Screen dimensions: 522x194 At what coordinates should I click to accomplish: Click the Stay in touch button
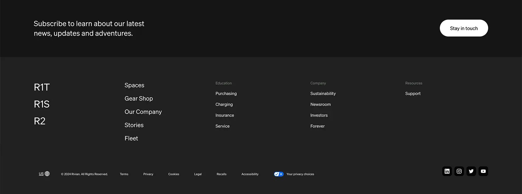[x=464, y=28]
